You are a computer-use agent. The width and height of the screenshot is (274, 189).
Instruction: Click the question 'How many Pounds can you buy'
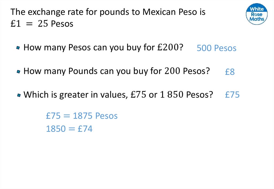pos(116,71)
